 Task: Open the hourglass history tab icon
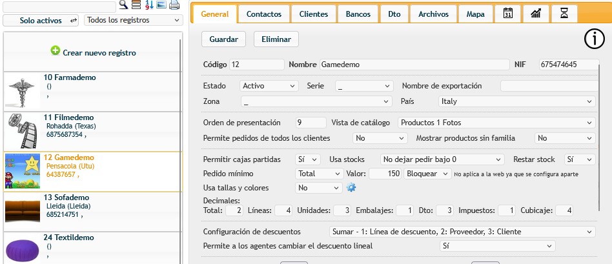pyautogui.click(x=564, y=14)
